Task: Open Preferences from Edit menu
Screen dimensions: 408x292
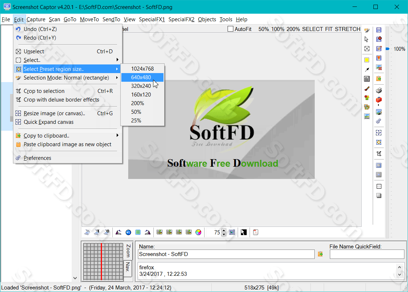Action: [x=68, y=158]
